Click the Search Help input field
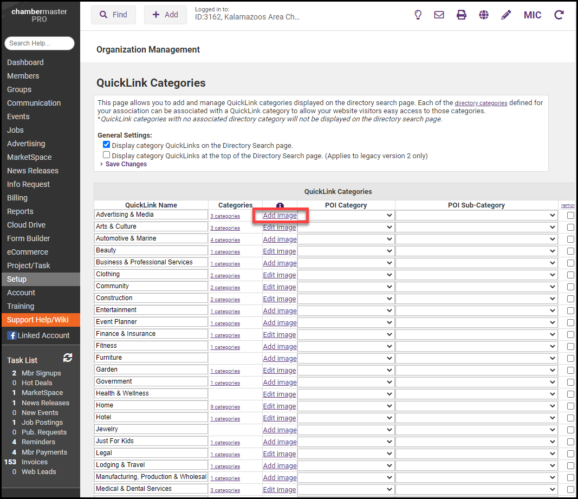This screenshot has width=578, height=499. (39, 43)
